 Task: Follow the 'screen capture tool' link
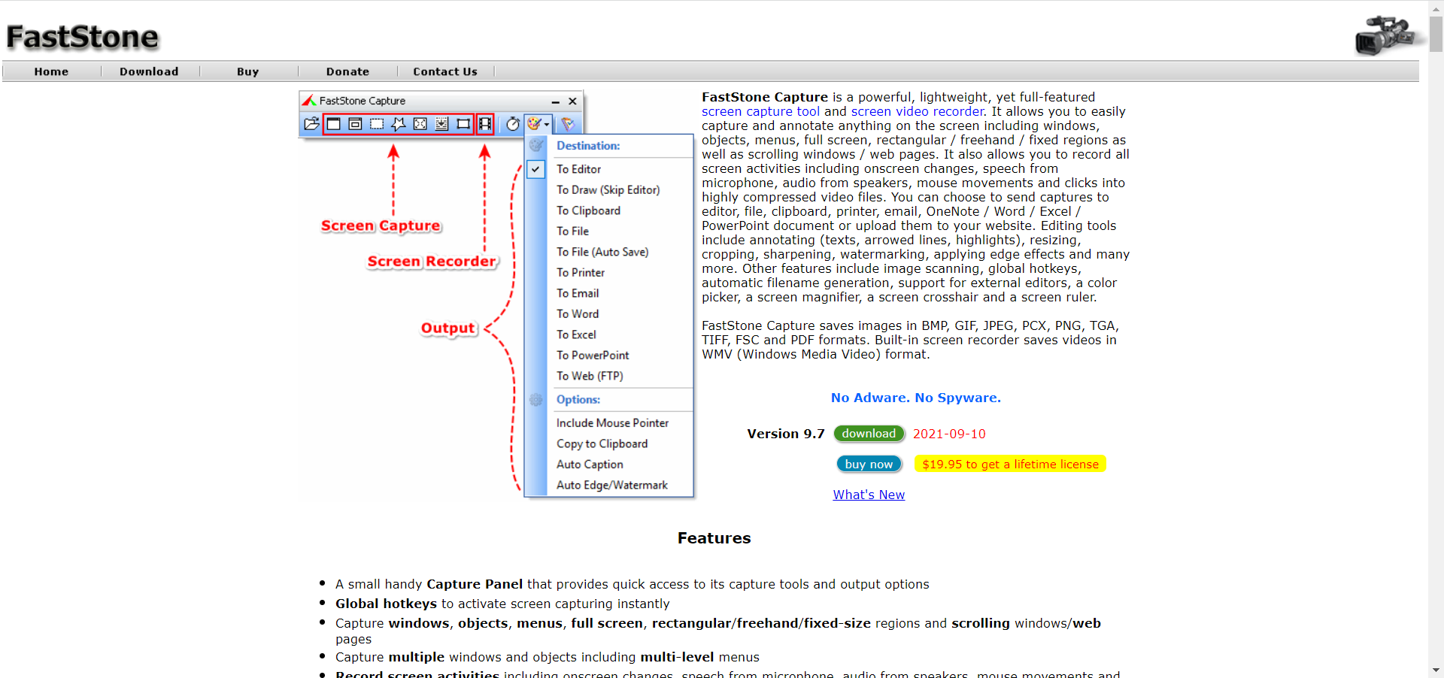coord(760,111)
